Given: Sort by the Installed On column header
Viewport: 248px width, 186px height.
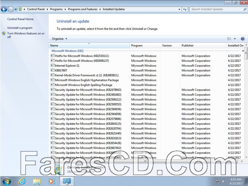Looking at the screenshot, I should pyautogui.click(x=236, y=45).
